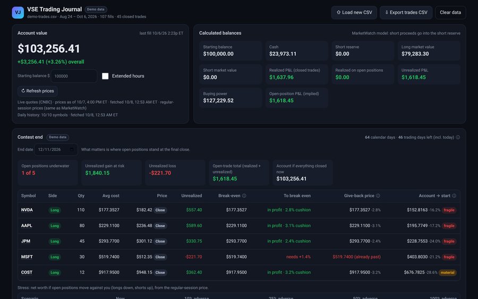The height and width of the screenshot is (299, 478).
Task: Click the Demo data badge beside title
Action: (96, 10)
